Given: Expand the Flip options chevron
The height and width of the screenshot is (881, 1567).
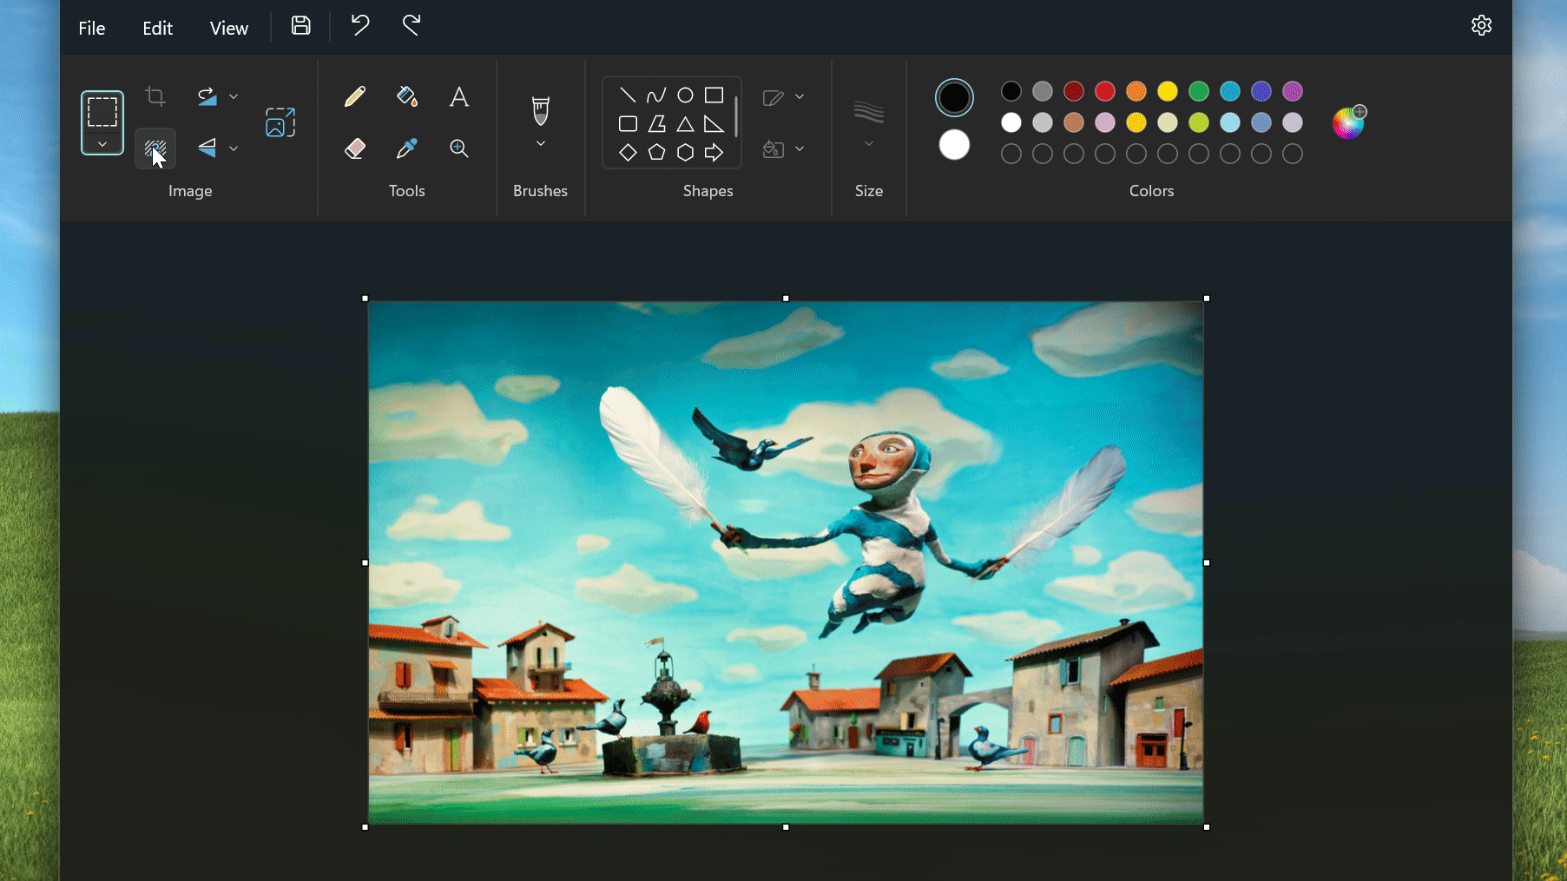Looking at the screenshot, I should [x=234, y=148].
